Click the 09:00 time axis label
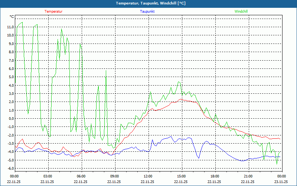The image size is (297, 186). click(x=114, y=176)
